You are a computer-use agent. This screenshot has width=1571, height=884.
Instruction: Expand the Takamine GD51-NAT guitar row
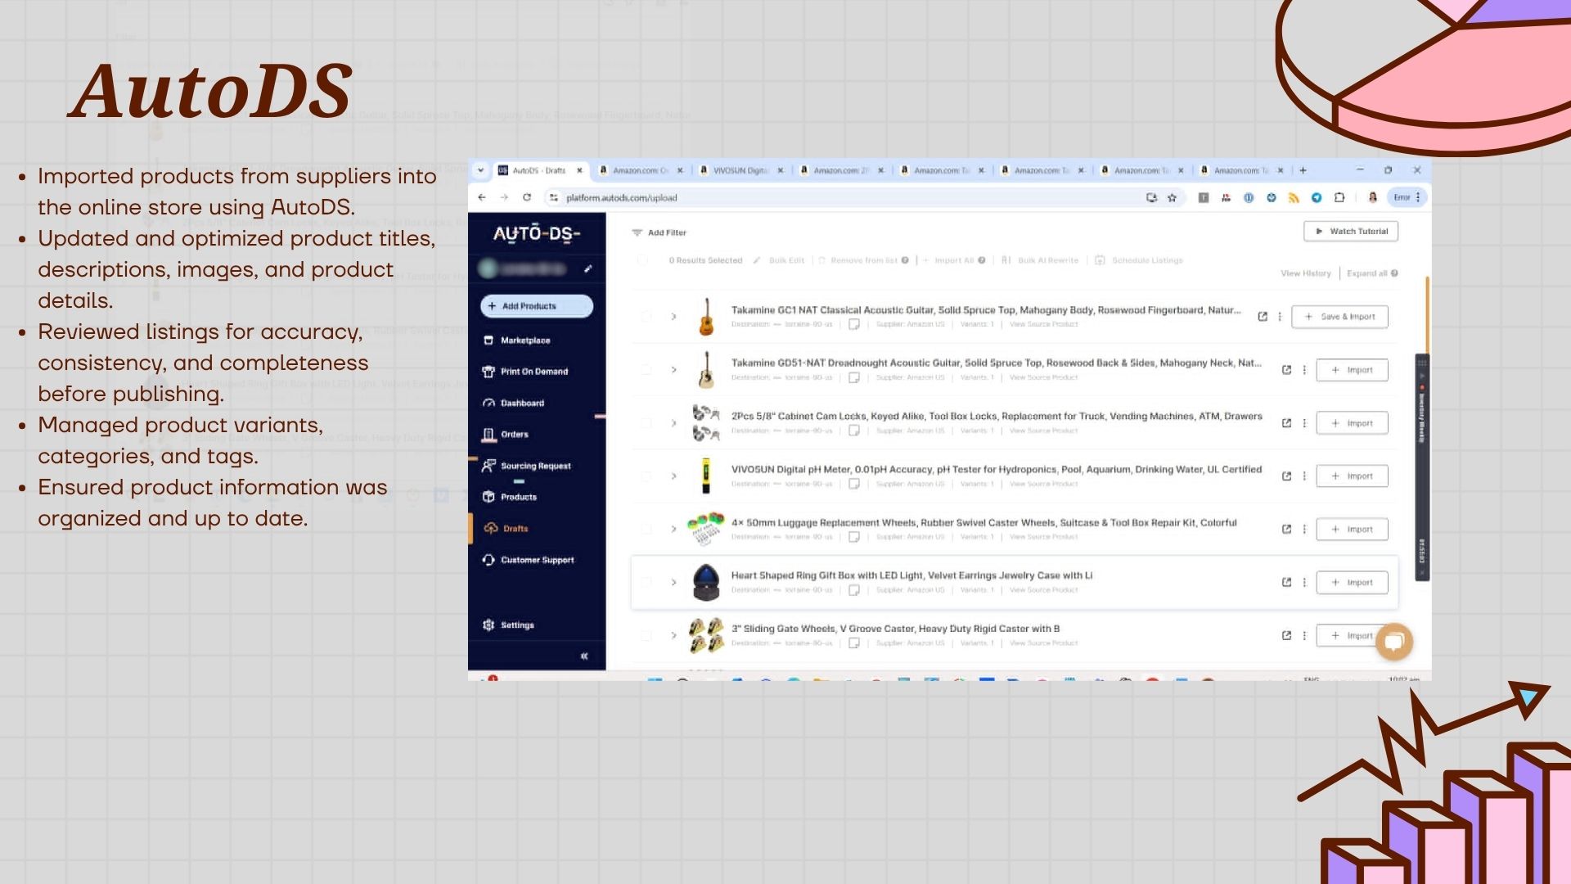click(673, 370)
